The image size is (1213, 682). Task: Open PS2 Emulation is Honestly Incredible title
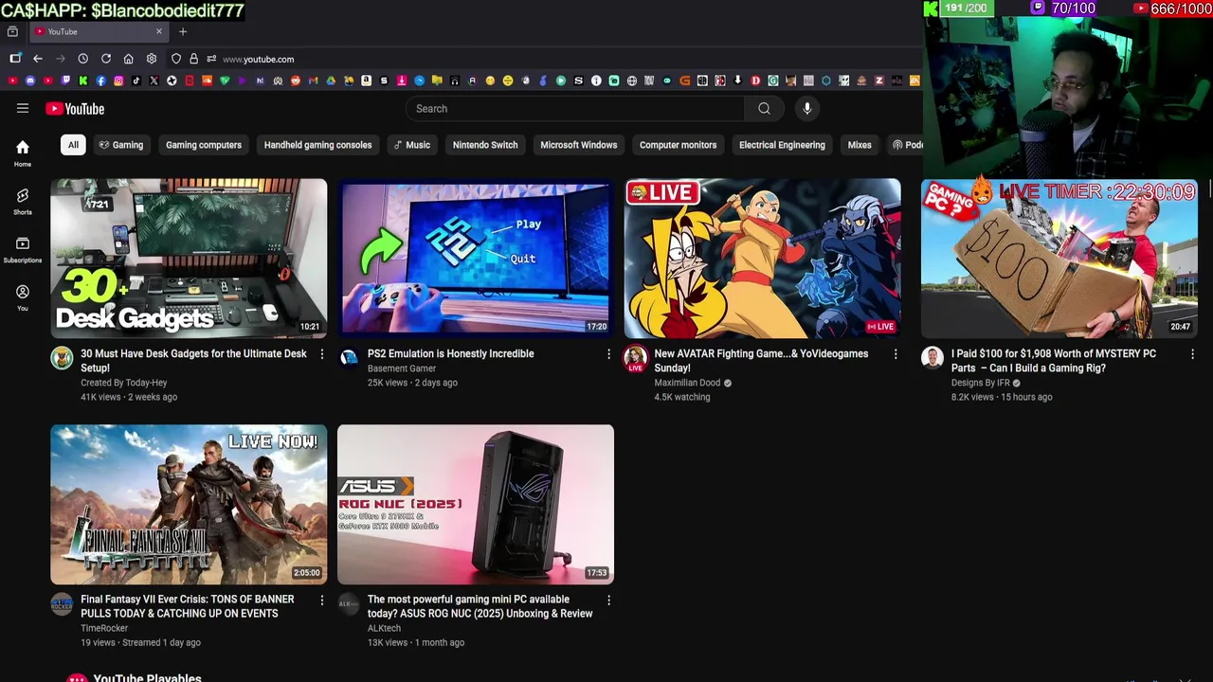click(x=451, y=353)
